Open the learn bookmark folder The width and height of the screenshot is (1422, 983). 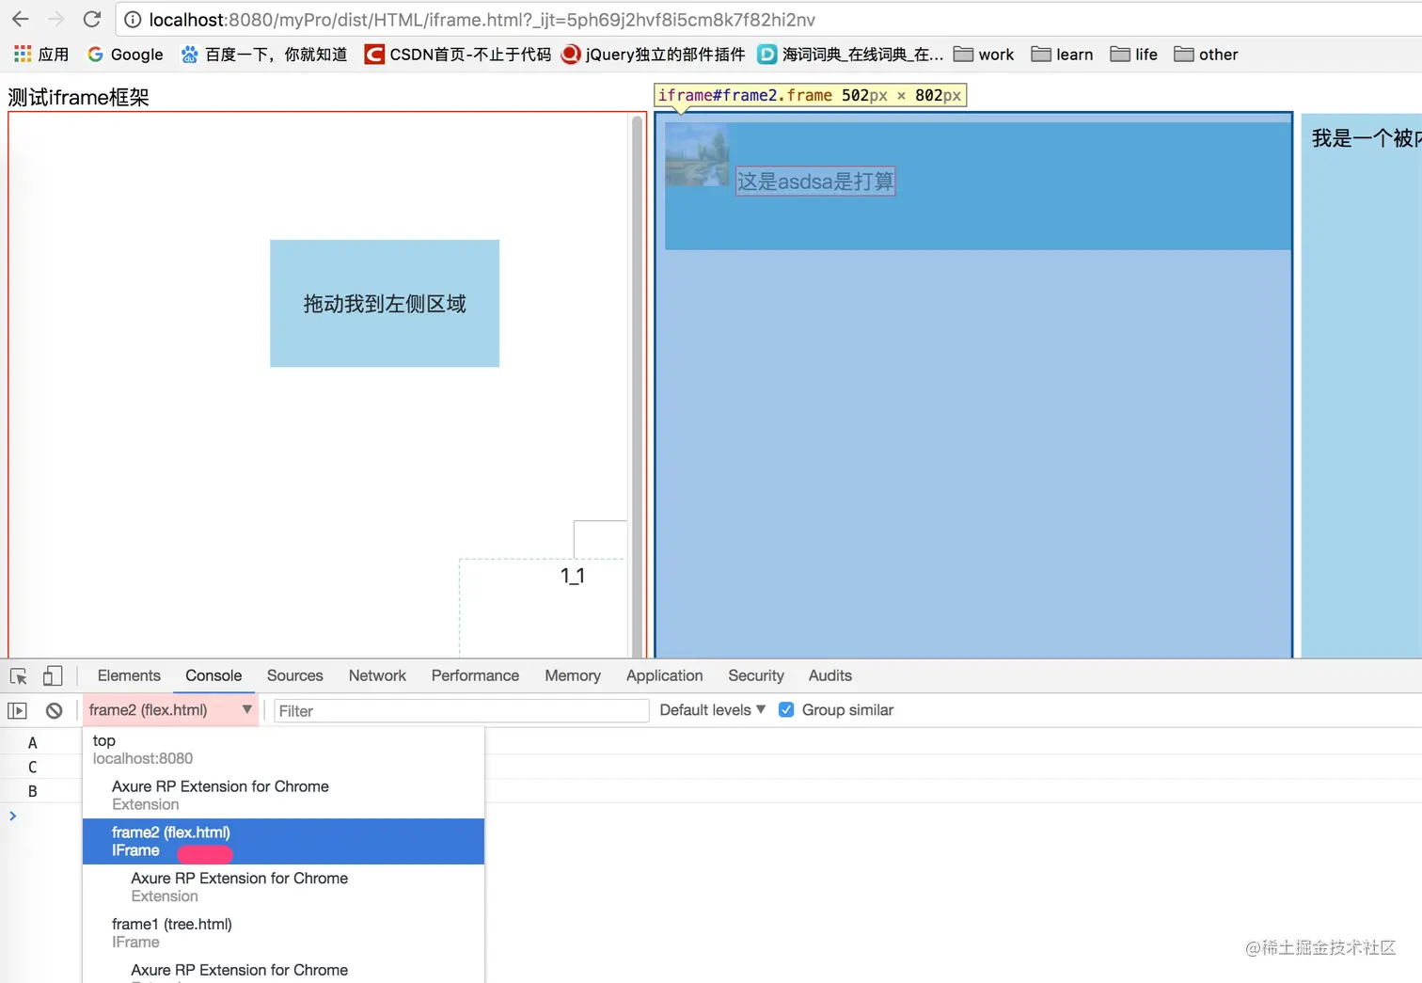tap(1062, 55)
